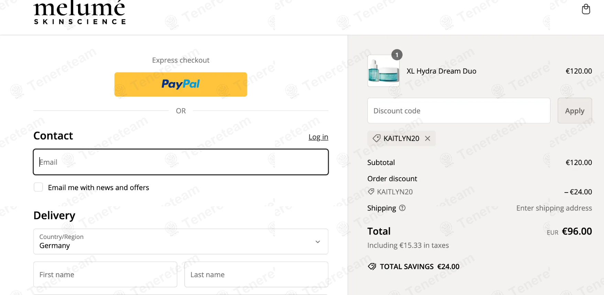Focus the Email input field
This screenshot has width=604, height=295.
[180, 162]
